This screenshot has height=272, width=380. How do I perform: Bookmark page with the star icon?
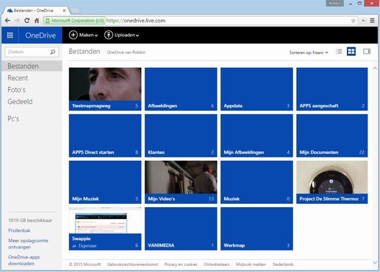(x=354, y=20)
